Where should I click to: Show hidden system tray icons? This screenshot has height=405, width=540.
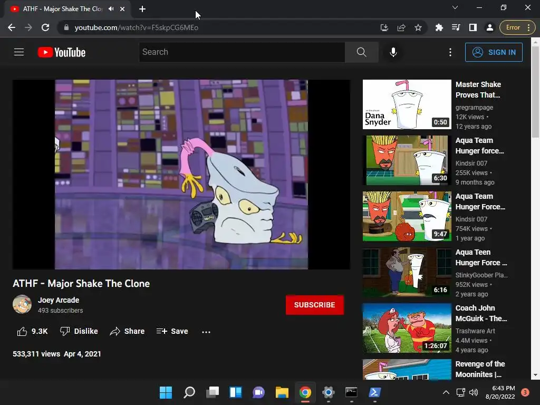tap(446, 392)
